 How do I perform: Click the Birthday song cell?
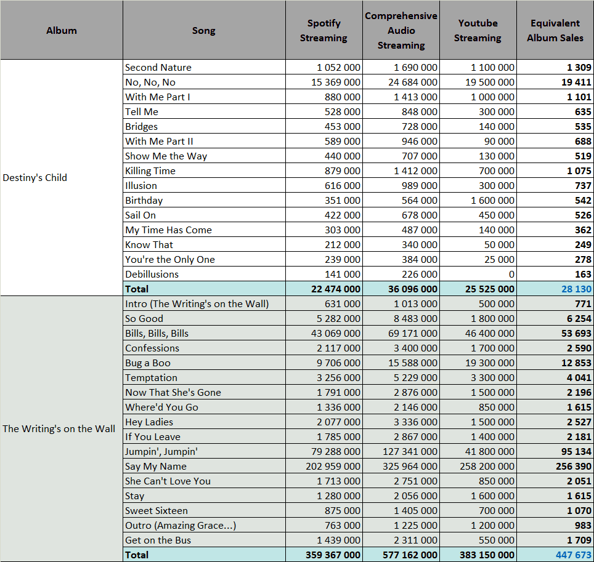[x=204, y=200]
